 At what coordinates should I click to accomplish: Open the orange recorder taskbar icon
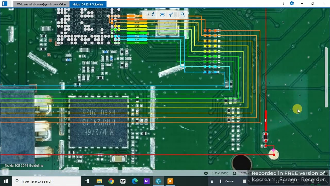[x=170, y=181]
